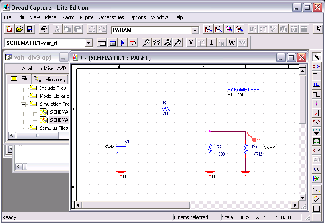Select the Place Wire tool
The image size is (325, 224).
pos(317,76)
